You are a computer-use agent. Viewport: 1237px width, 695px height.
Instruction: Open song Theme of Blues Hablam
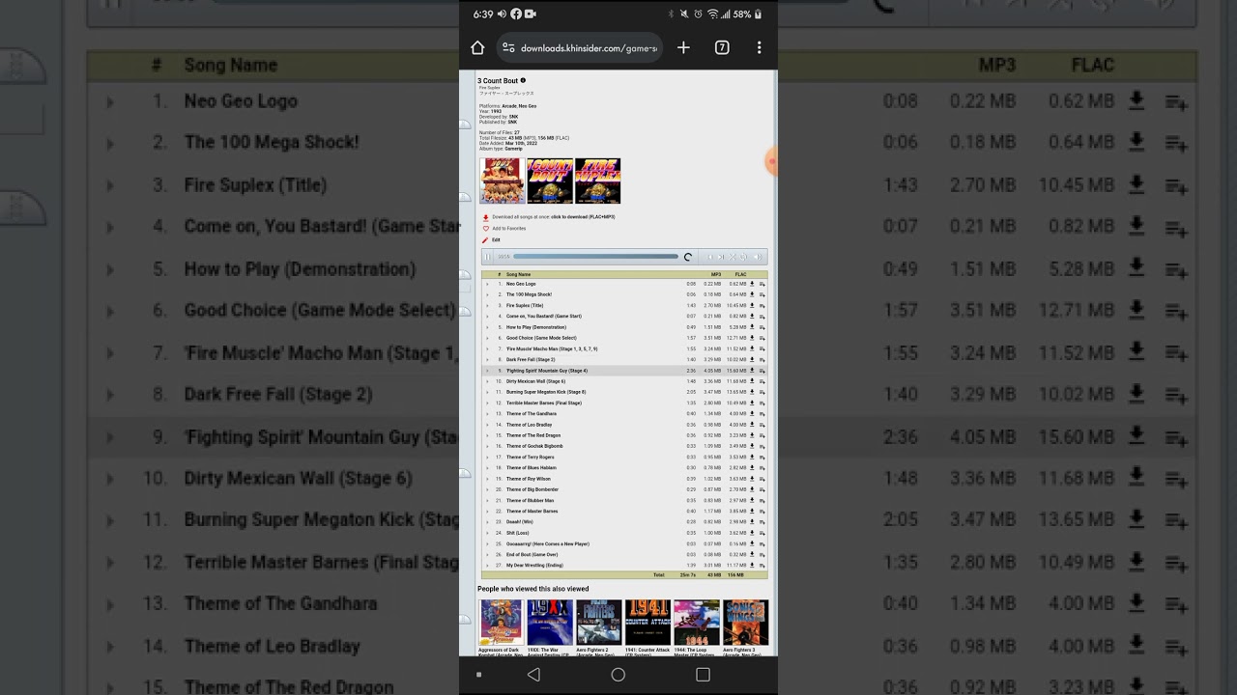point(531,468)
